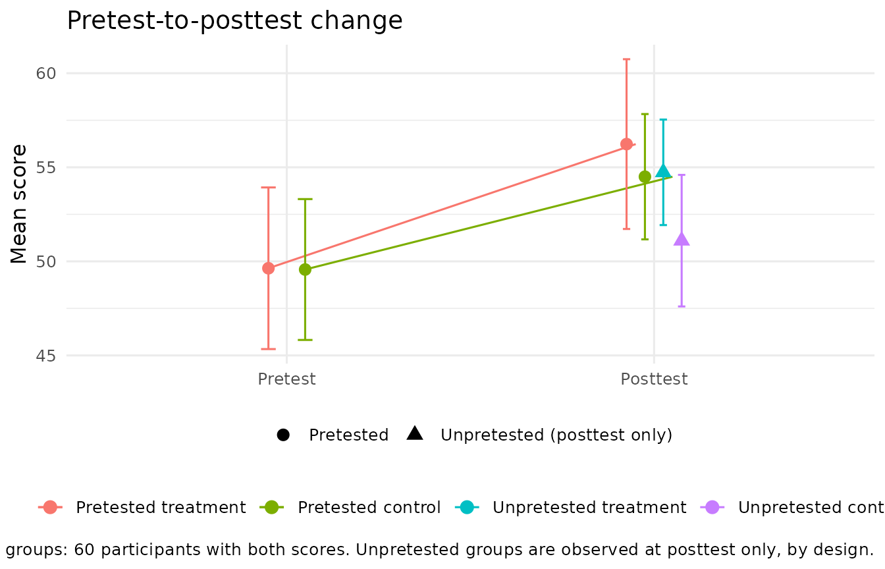The image size is (885, 569).
Task: Click the Posttest x-axis label
Action: (654, 379)
